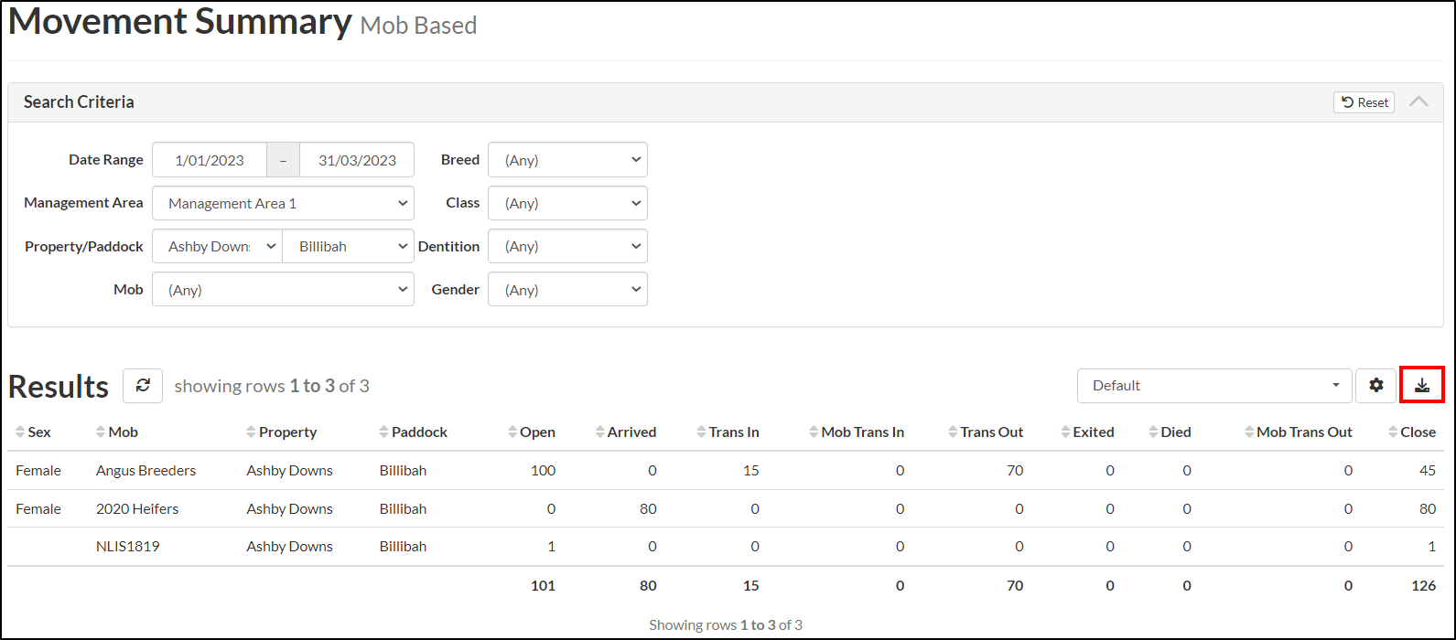Sort table by Trans In column

[x=728, y=432]
